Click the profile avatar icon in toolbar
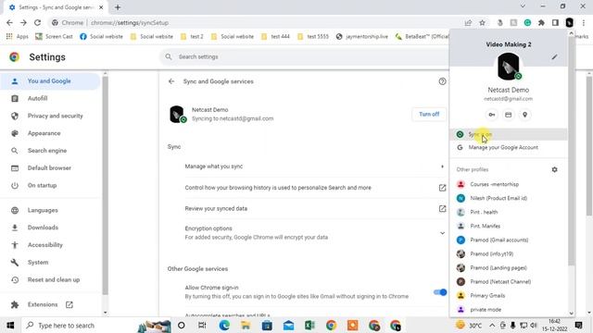 (569, 22)
